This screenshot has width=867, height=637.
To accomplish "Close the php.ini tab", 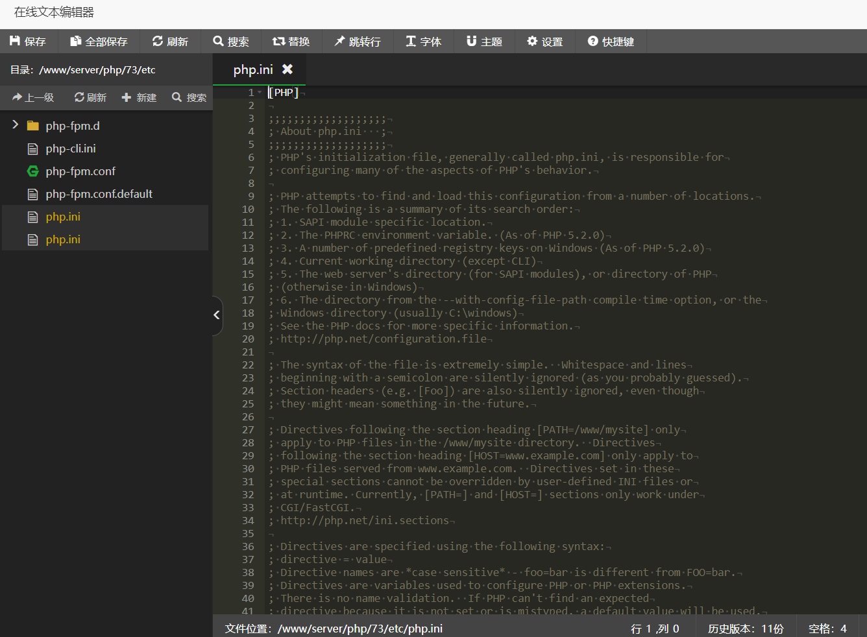I will click(287, 69).
